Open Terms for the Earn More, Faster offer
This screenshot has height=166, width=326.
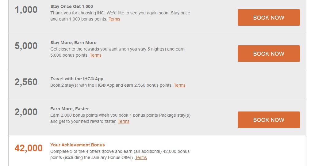click(124, 121)
